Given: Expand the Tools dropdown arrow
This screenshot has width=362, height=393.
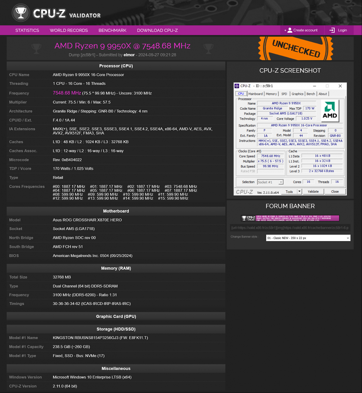Looking at the screenshot, I should pyautogui.click(x=300, y=191).
